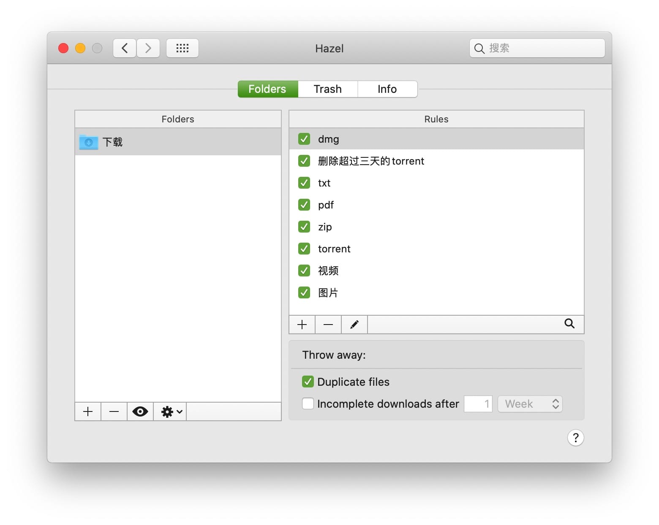Image resolution: width=659 pixels, height=525 pixels.
Task: Remove the folder with minus under Folders
Action: coord(114,411)
